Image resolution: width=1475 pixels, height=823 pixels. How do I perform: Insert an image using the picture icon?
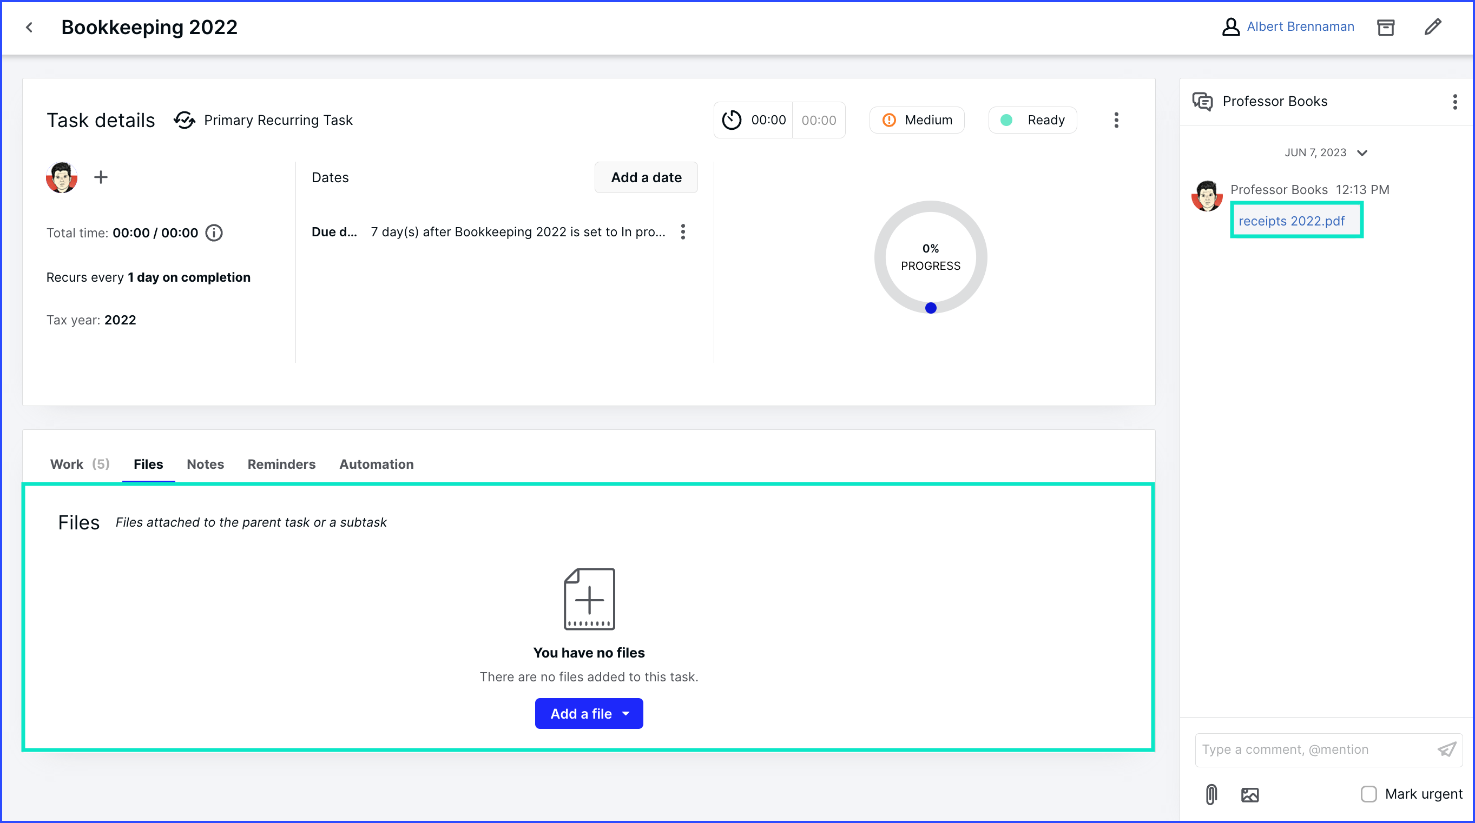(x=1250, y=794)
